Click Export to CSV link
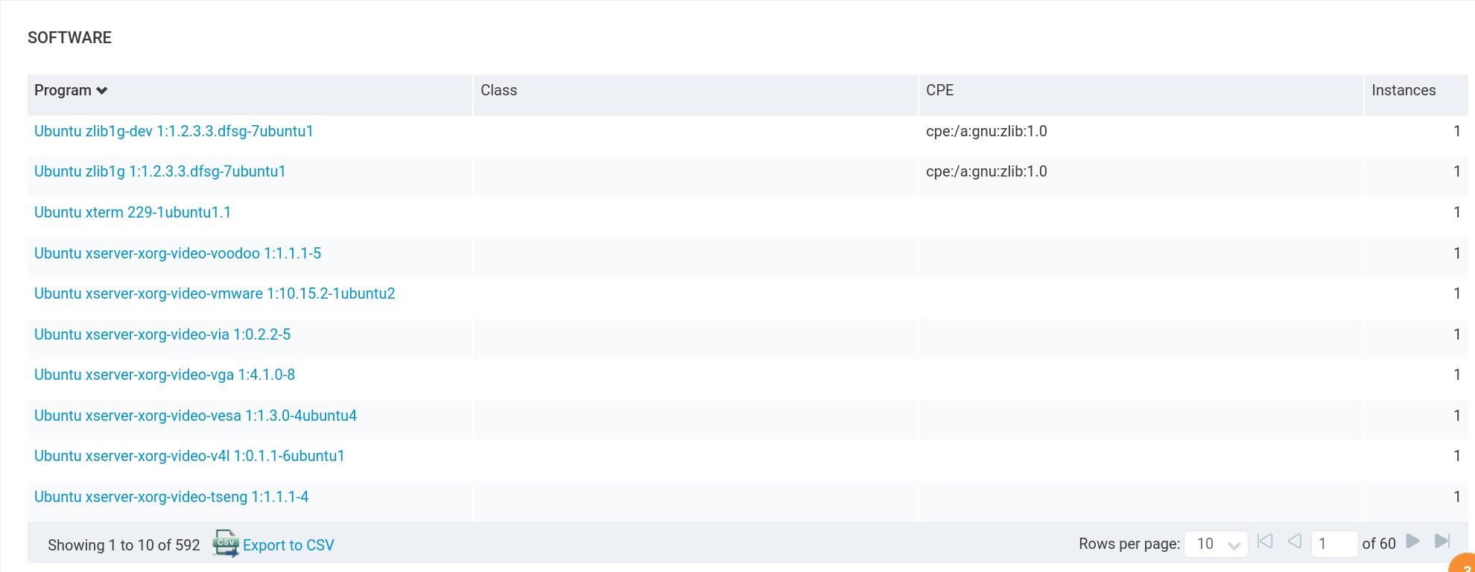The width and height of the screenshot is (1475, 572). (288, 545)
